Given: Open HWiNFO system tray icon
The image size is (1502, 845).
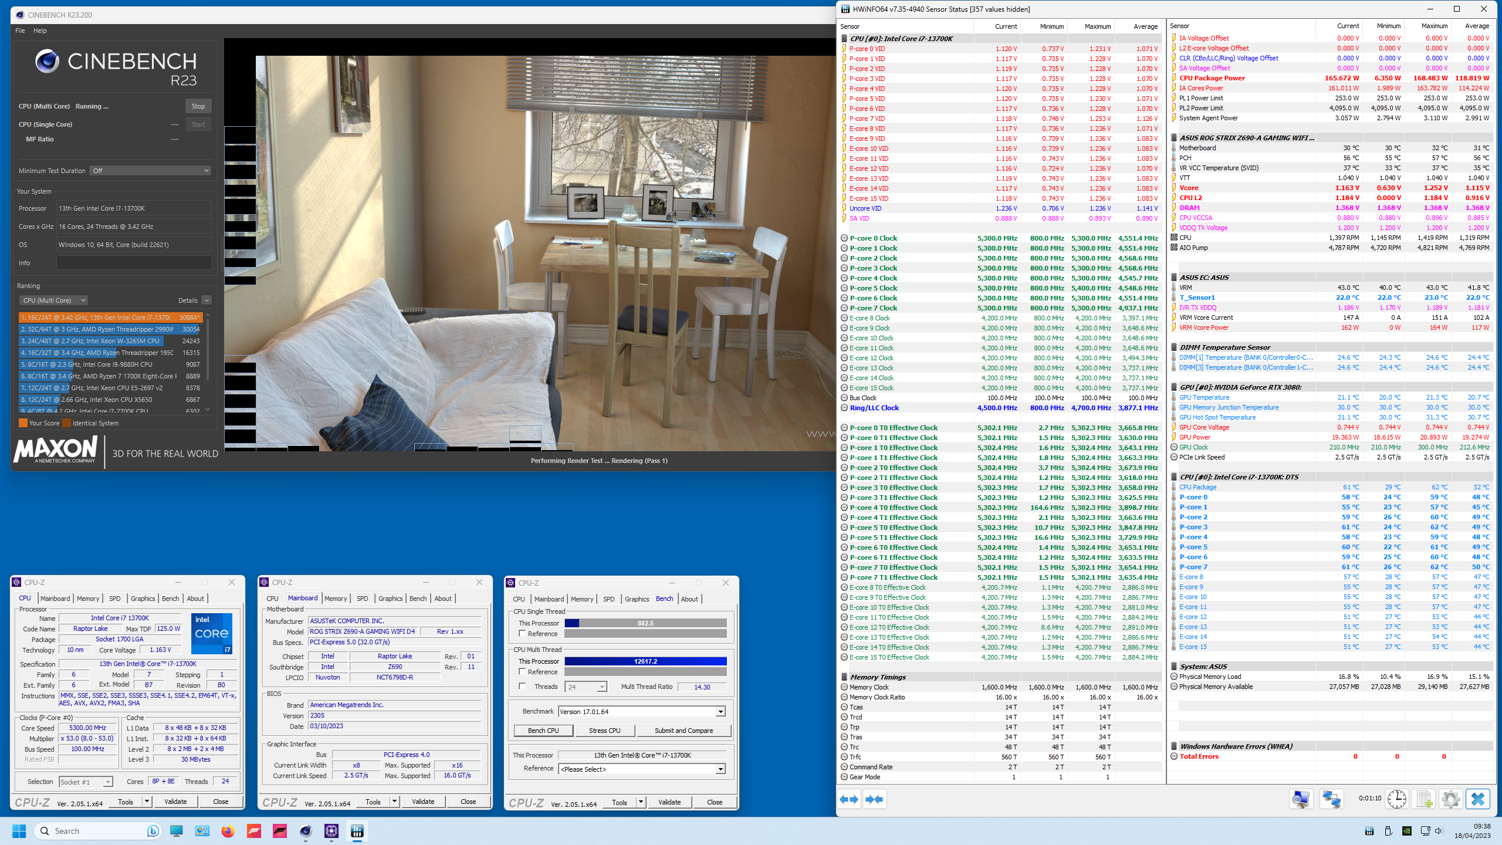Looking at the screenshot, I should pyautogui.click(x=1369, y=831).
